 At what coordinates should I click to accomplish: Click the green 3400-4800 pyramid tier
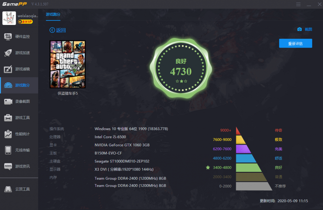(249, 167)
